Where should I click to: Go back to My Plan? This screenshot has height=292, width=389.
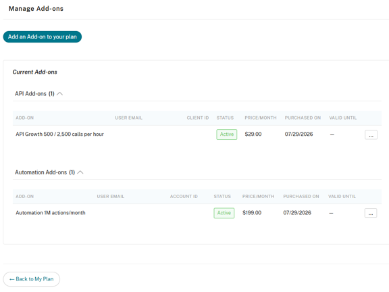[x=32, y=279]
